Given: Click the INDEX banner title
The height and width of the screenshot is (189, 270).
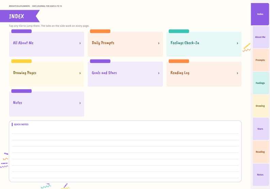Looking at the screenshot, I should click(17, 16).
